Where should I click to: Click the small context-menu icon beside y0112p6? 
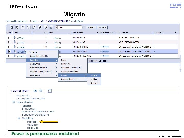[25, 51]
